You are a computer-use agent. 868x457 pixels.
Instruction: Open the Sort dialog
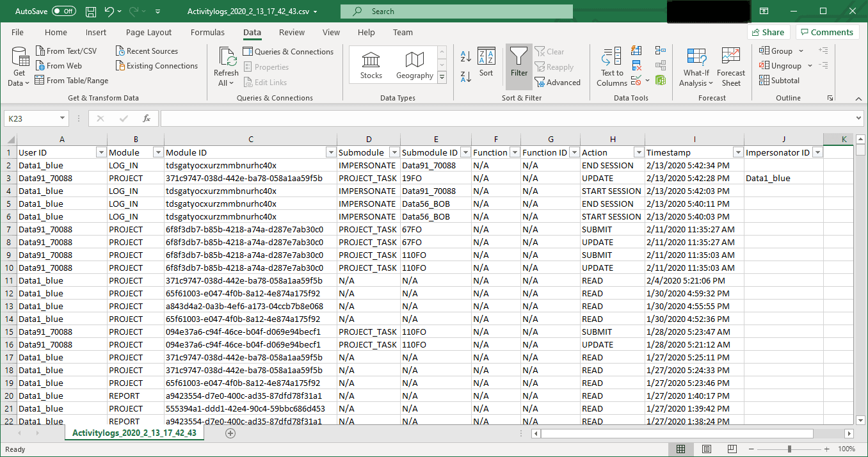click(x=486, y=63)
